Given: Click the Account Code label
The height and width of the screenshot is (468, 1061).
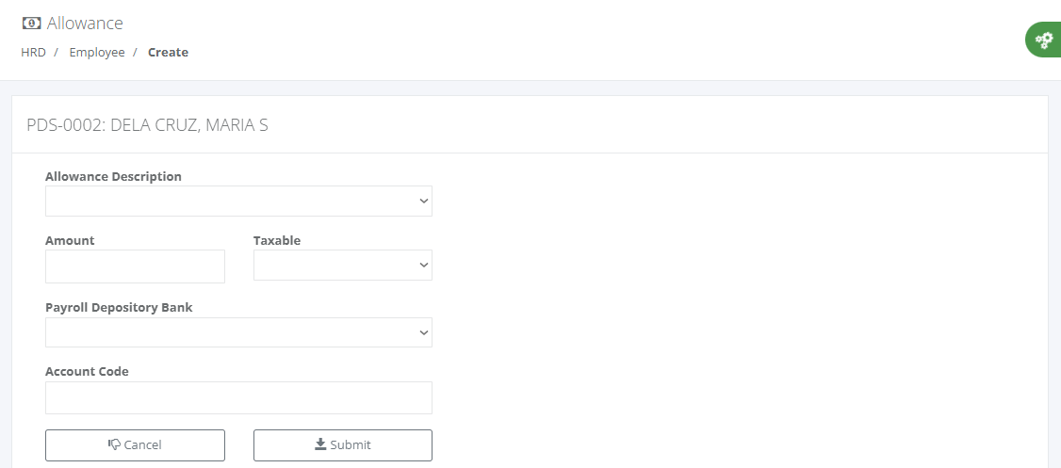Looking at the screenshot, I should pyautogui.click(x=87, y=371).
